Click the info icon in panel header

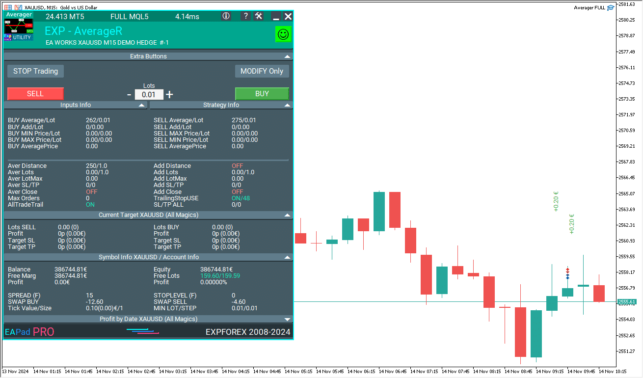click(226, 16)
